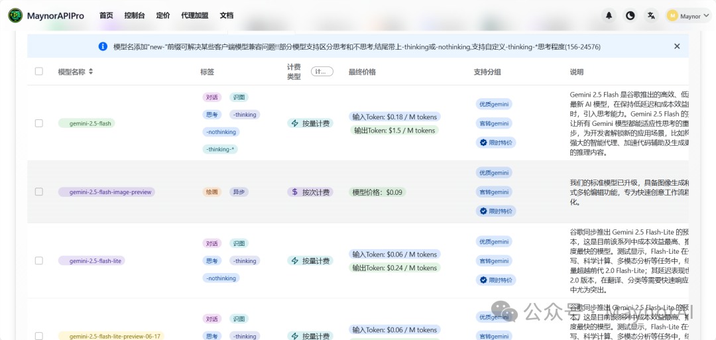This screenshot has width=716, height=340.
Task: Expand the Maynor account menu chevron
Action: tap(706, 16)
